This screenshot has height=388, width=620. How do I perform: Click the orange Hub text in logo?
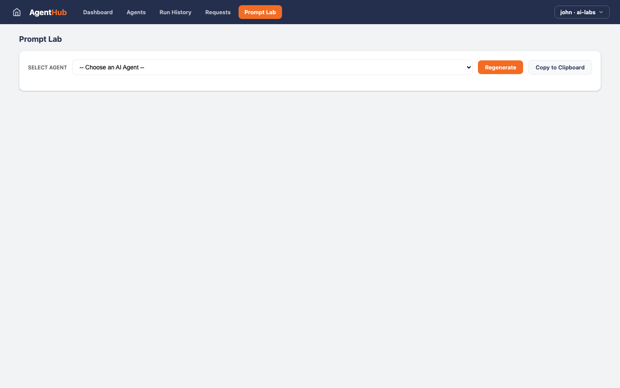(x=59, y=12)
